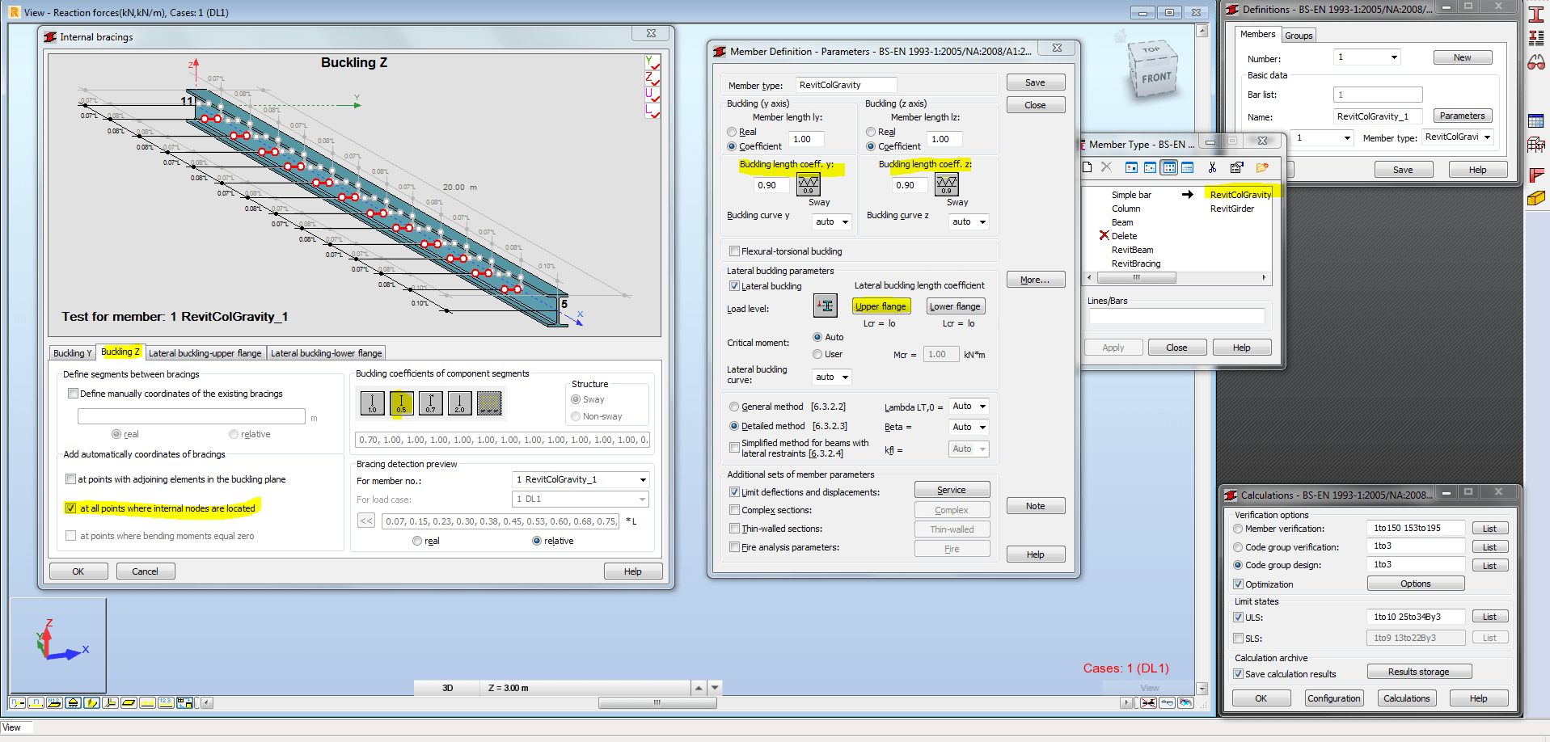Check at points with adjoining elements option
The width and height of the screenshot is (1550, 742).
71,479
